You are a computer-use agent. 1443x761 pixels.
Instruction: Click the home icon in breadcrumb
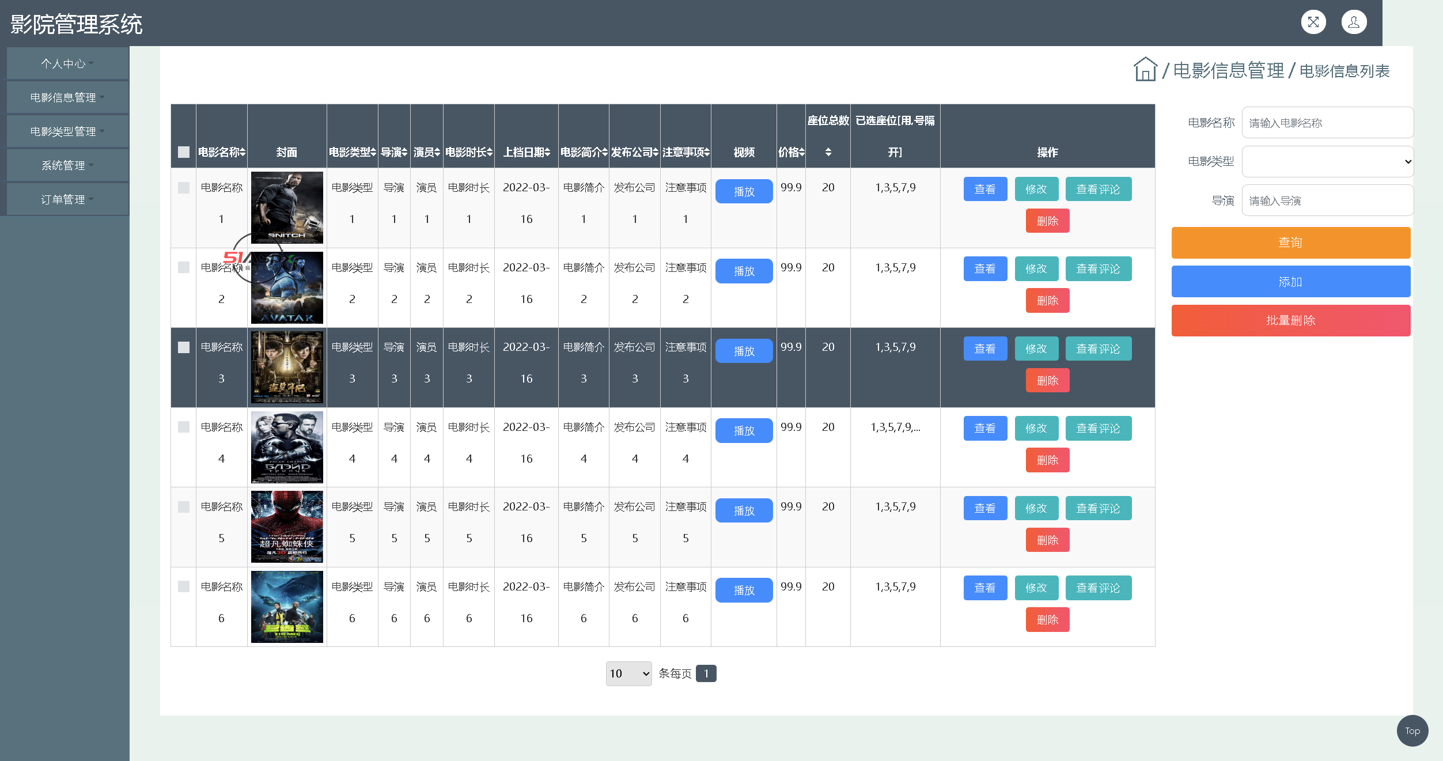pos(1145,70)
